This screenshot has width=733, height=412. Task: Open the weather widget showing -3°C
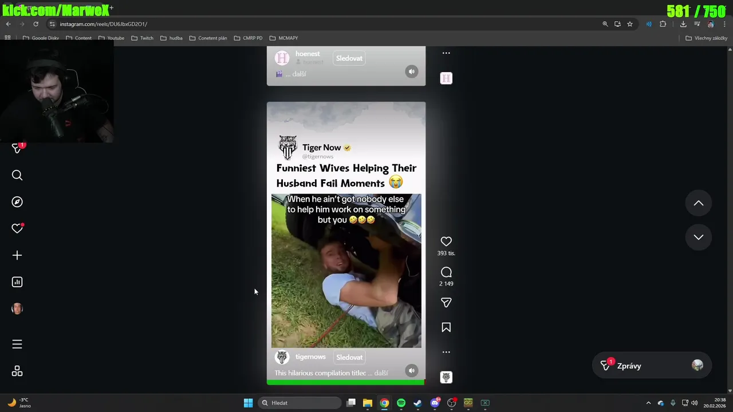[x=18, y=403]
